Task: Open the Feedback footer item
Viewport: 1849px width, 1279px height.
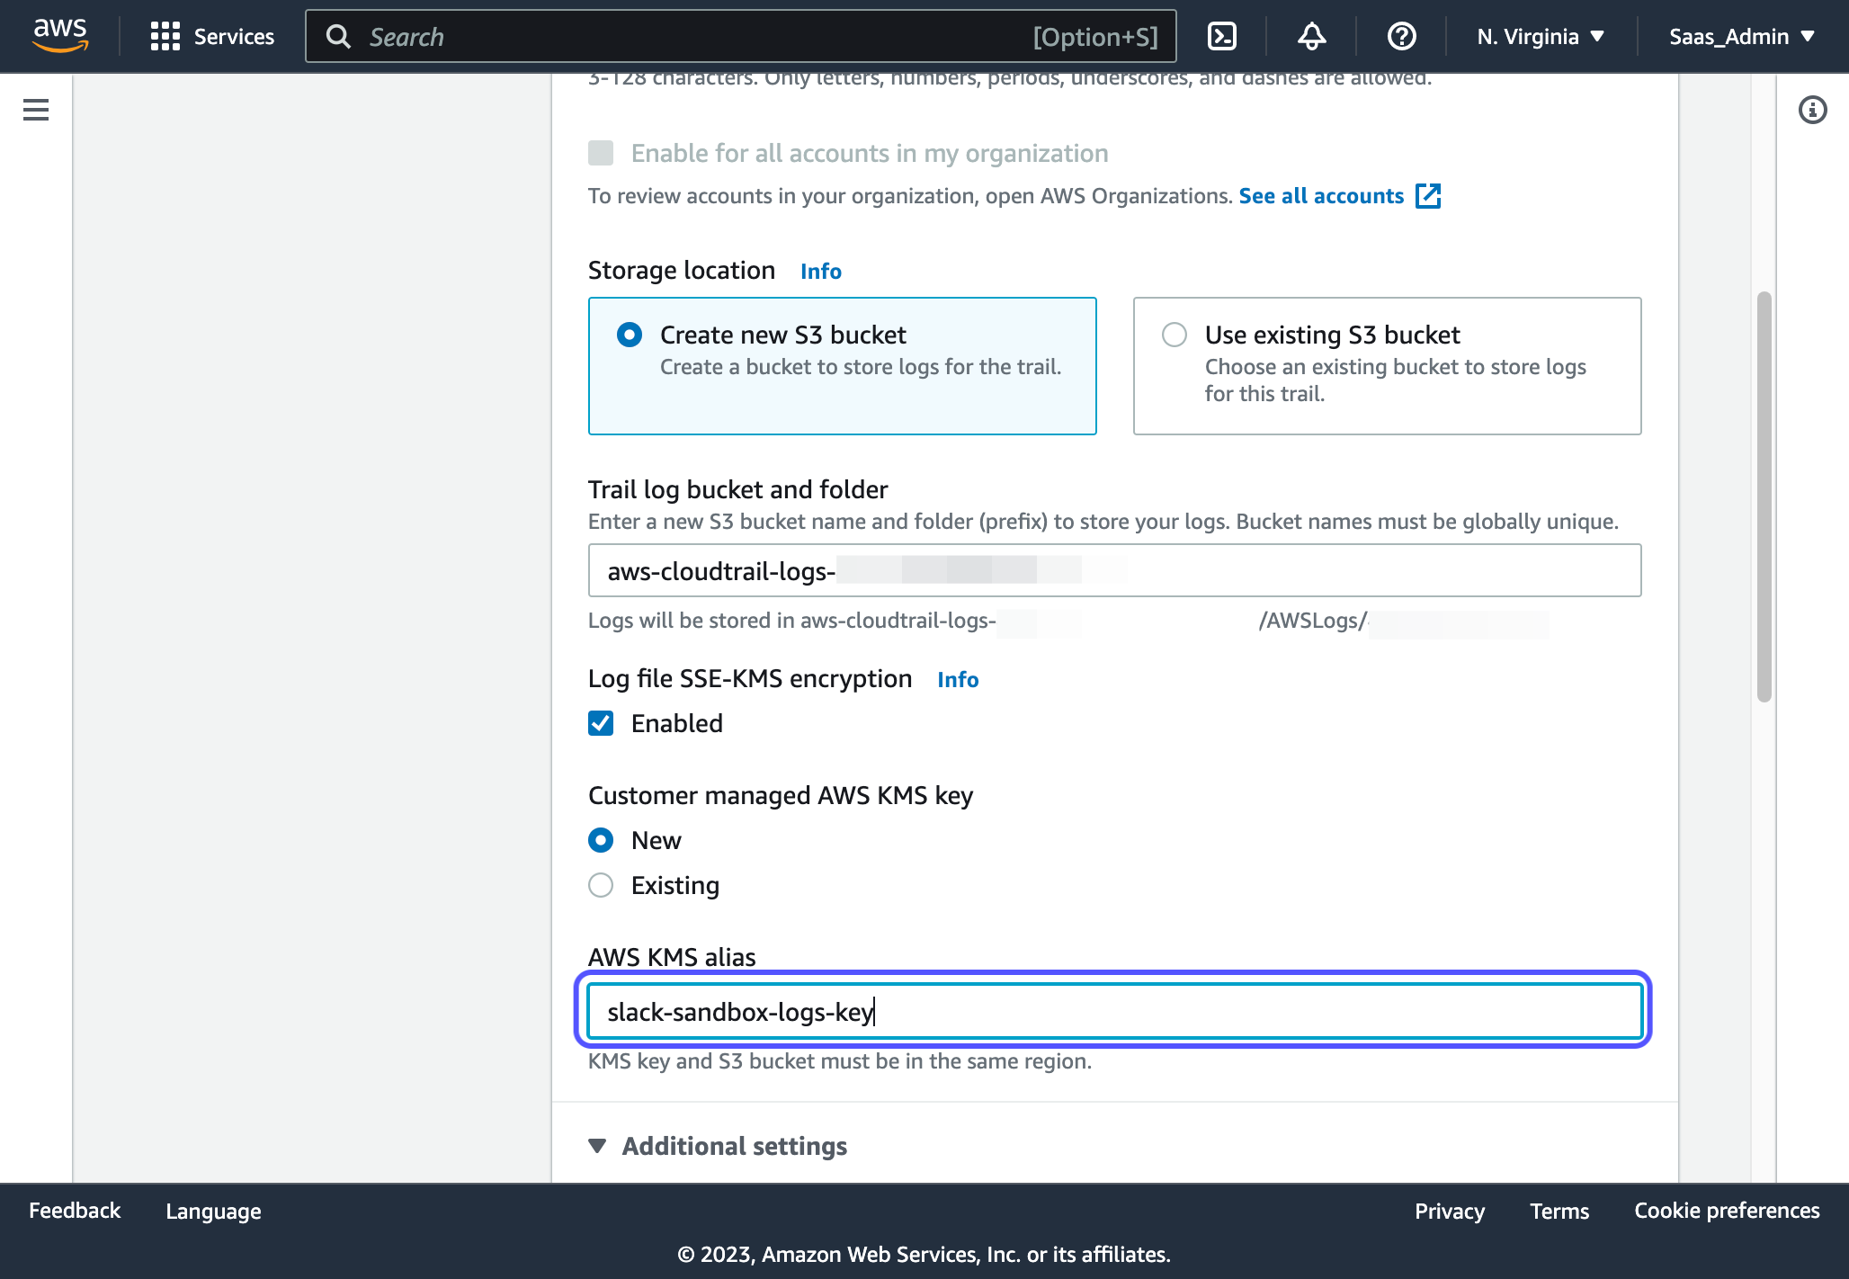Action: coord(75,1211)
